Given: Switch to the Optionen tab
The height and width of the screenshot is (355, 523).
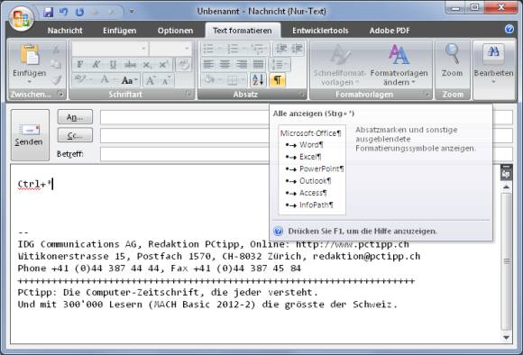Looking at the screenshot, I should tap(176, 31).
